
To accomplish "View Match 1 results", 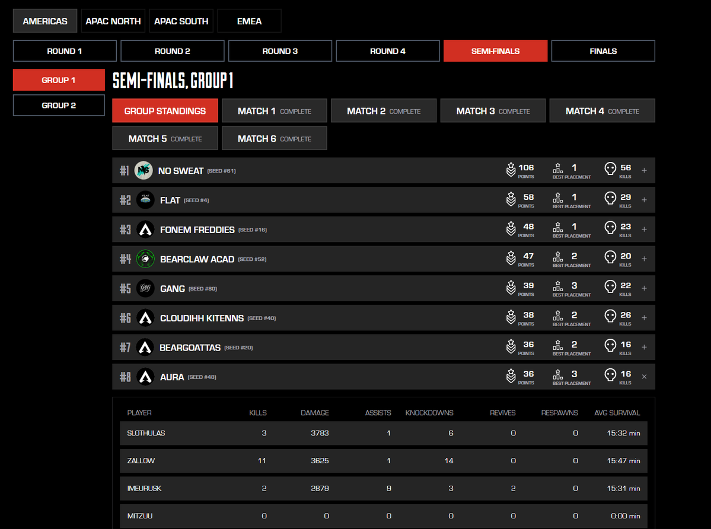I will [x=275, y=111].
